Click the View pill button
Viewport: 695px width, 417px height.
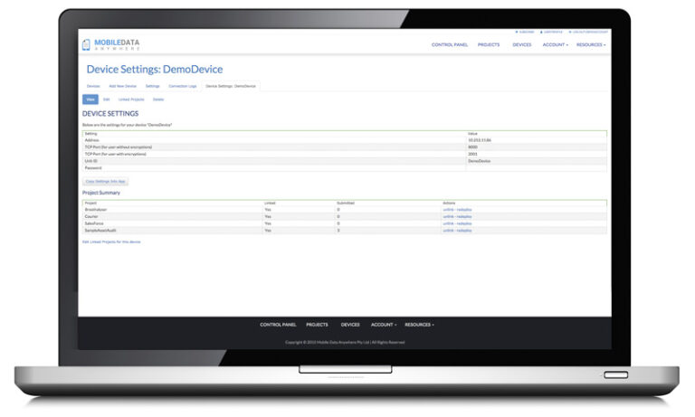[x=90, y=100]
